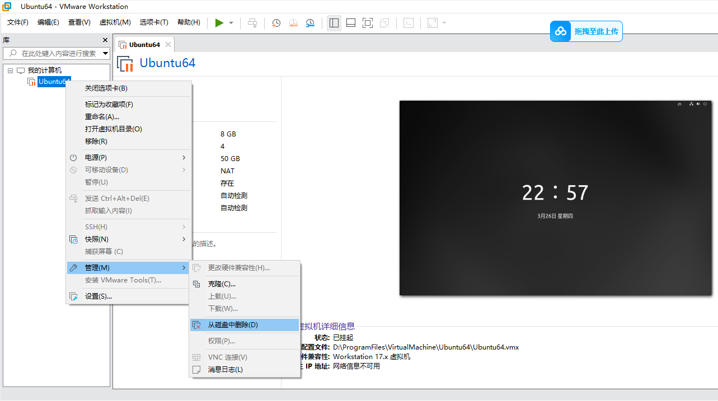Click the cloud upload widget button

click(x=586, y=31)
